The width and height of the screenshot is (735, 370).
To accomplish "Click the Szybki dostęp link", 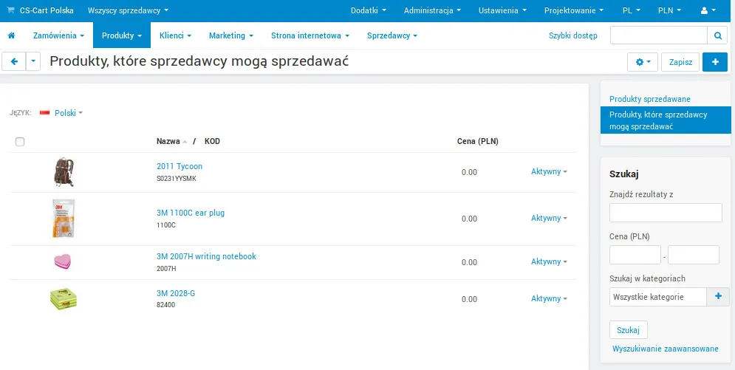I will (572, 35).
